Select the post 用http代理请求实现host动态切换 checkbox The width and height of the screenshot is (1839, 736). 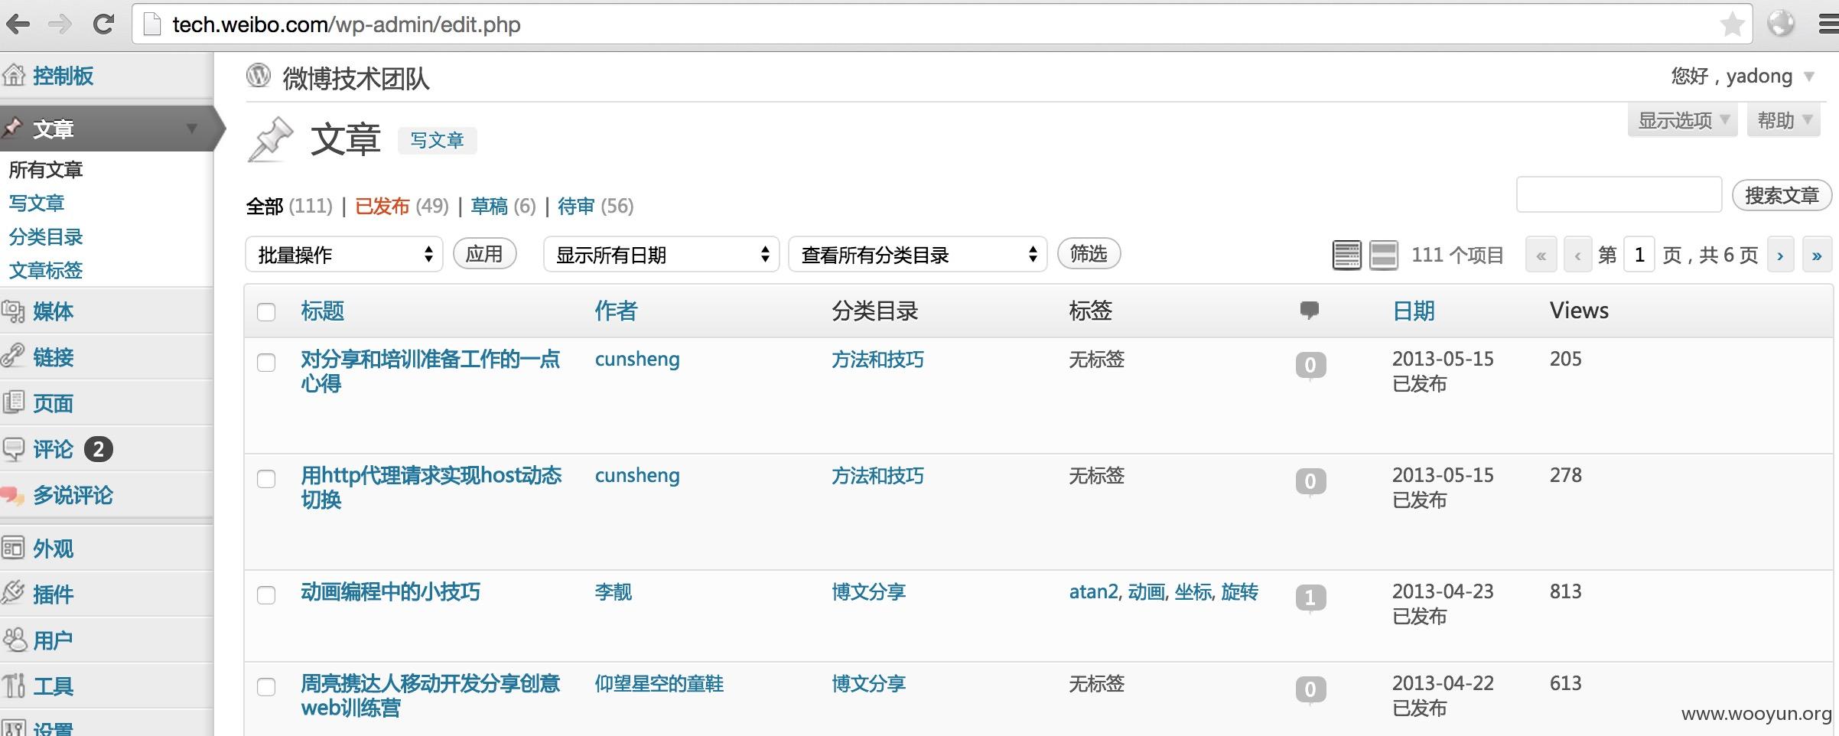click(x=266, y=478)
